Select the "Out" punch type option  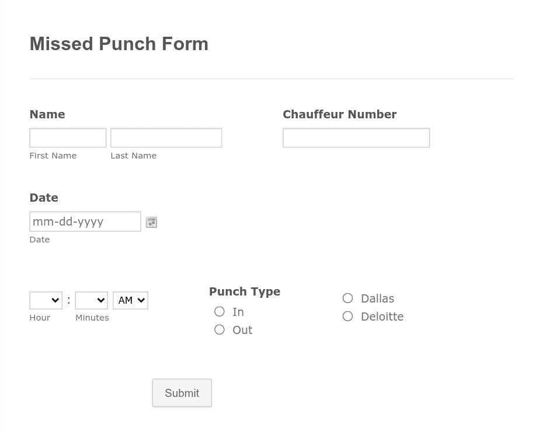pyautogui.click(x=220, y=329)
